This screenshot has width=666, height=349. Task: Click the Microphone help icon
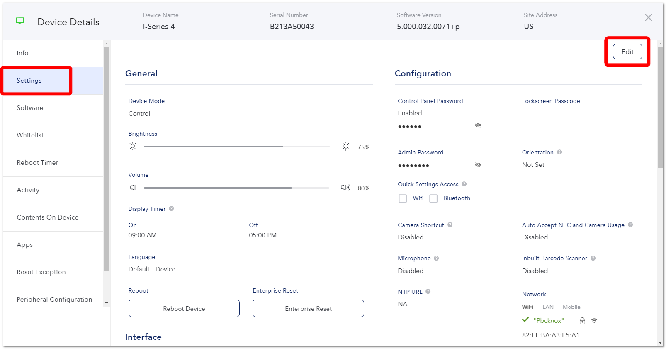pos(436,258)
